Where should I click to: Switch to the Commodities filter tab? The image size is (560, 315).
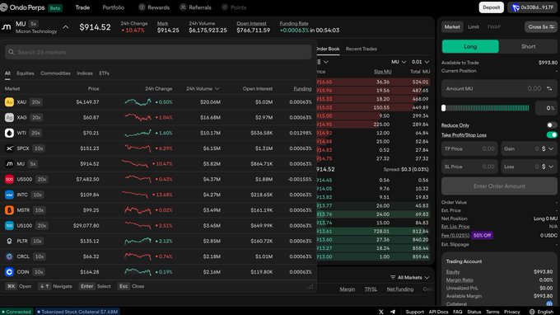[55, 73]
